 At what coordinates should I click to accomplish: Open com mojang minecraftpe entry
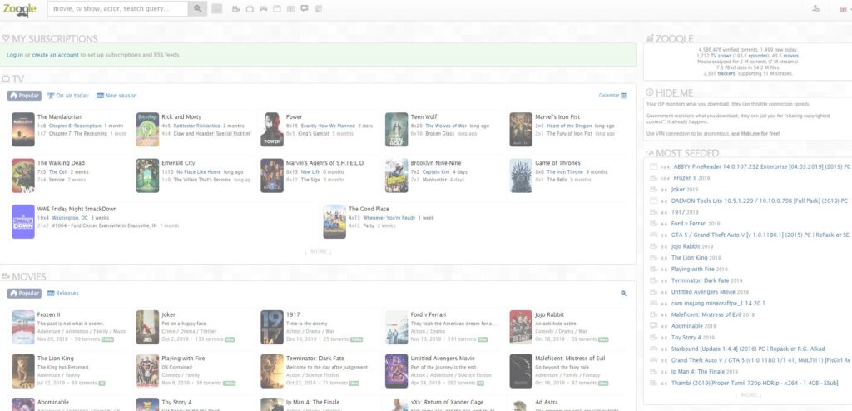(x=718, y=304)
